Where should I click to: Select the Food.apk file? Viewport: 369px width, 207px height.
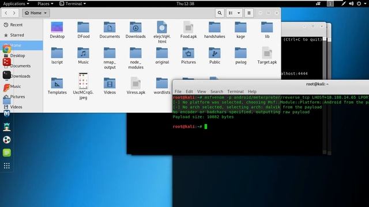(x=189, y=30)
